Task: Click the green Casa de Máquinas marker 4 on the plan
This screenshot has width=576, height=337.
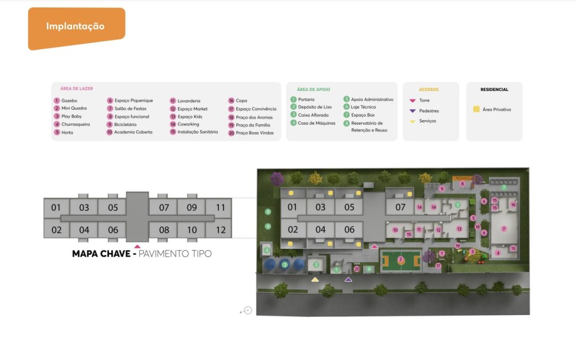Action: (x=267, y=250)
